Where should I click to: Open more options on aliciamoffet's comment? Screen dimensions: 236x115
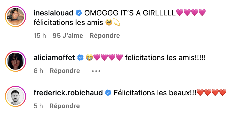[x=96, y=71]
